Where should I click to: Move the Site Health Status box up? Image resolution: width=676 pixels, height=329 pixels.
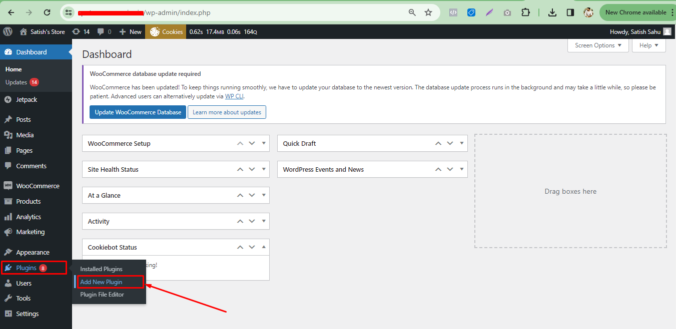[240, 169]
